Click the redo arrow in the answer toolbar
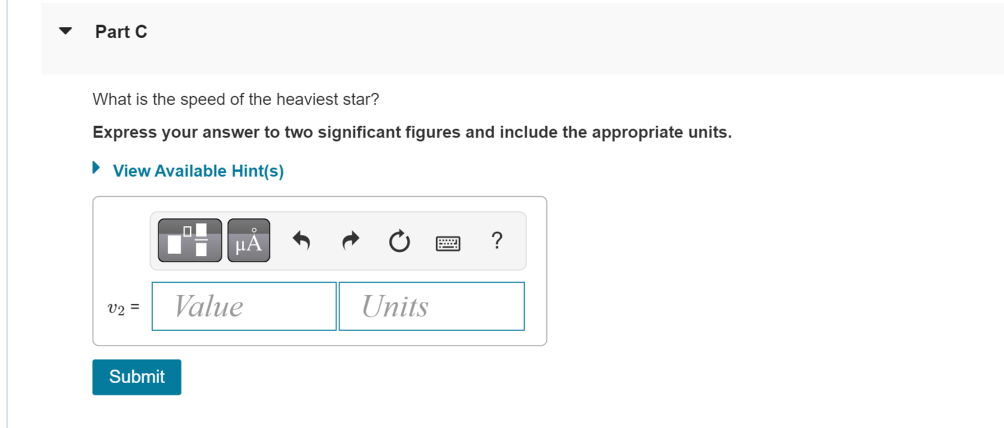 pyautogui.click(x=350, y=241)
